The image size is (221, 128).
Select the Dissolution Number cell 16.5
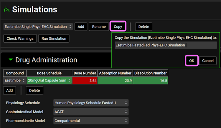click(x=150, y=80)
